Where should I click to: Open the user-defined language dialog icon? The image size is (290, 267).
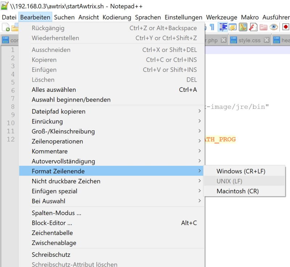coord(233,28)
